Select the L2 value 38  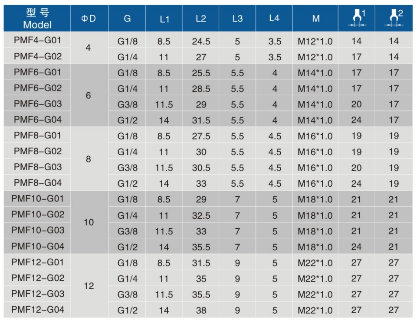[x=201, y=310]
